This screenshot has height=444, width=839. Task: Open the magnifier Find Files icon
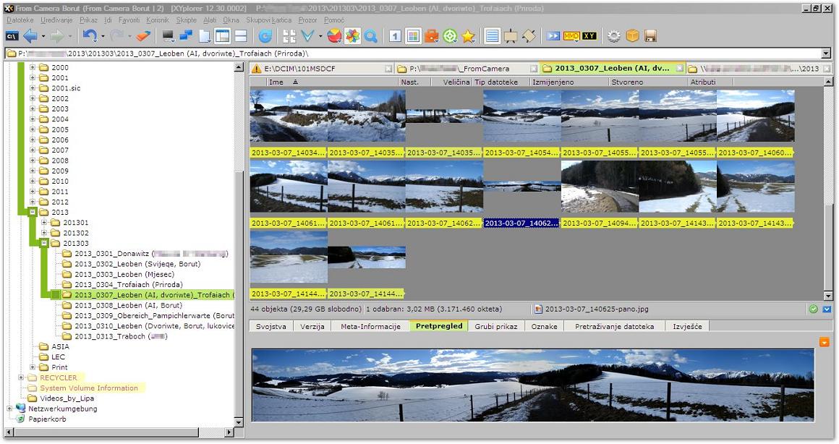coord(370,35)
